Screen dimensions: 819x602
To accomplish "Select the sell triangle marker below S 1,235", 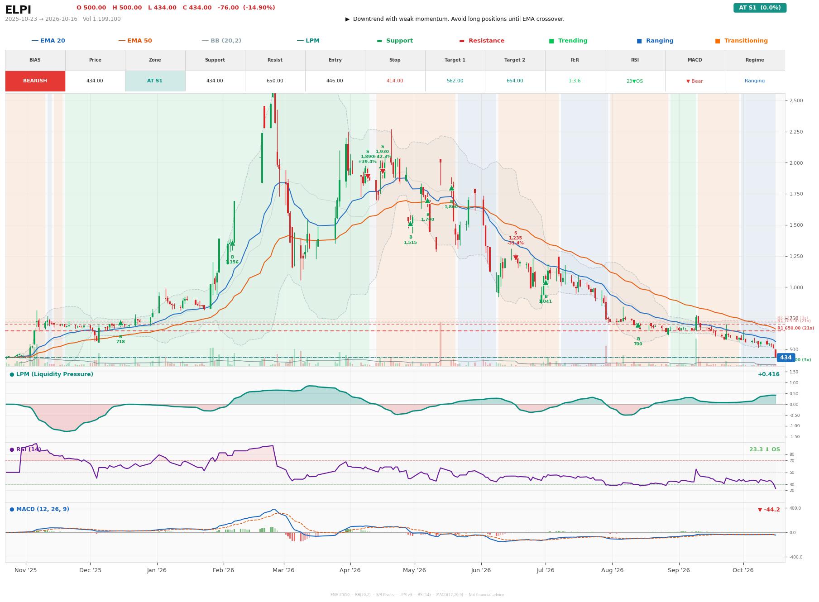I will 516,258.
